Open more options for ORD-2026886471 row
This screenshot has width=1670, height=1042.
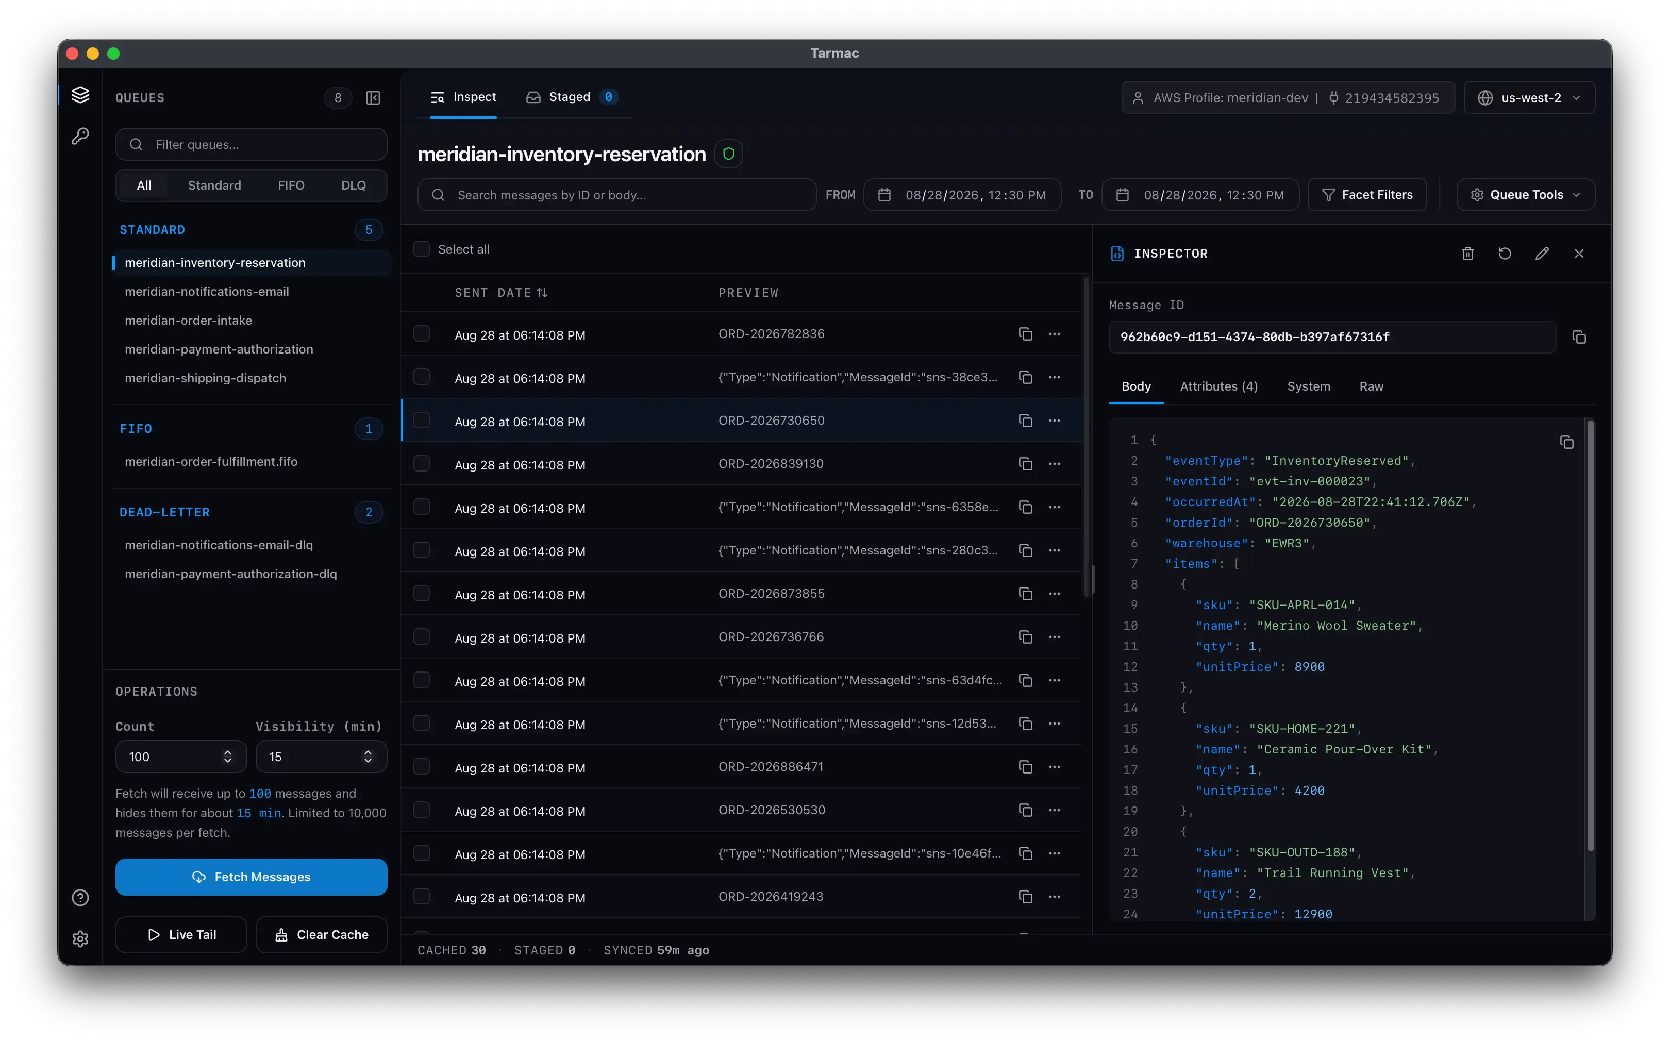pos(1055,767)
